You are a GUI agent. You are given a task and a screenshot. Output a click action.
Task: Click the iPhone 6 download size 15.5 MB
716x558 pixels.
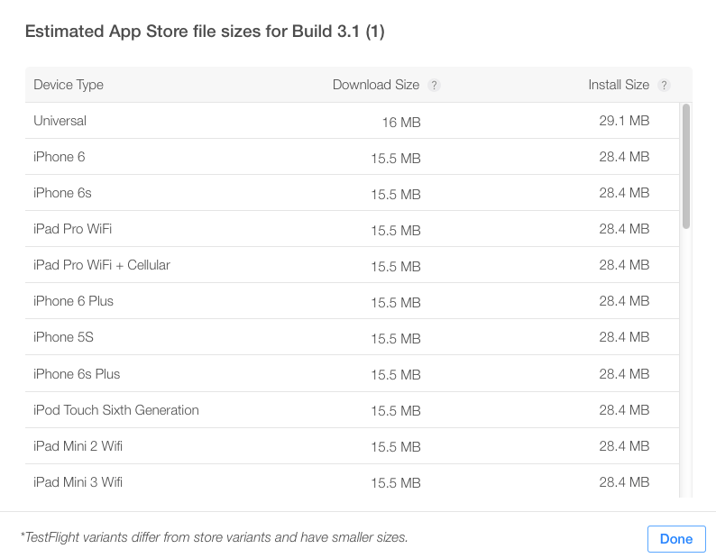pyautogui.click(x=396, y=159)
